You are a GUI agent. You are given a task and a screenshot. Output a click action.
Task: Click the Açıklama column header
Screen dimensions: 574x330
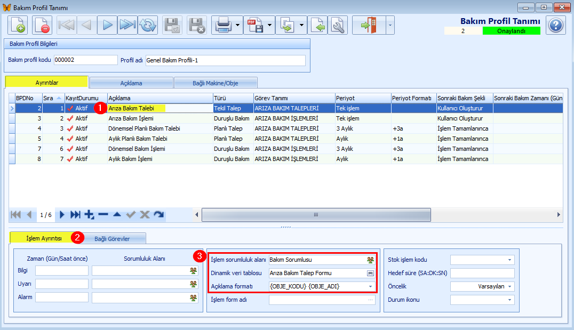[x=160, y=98]
